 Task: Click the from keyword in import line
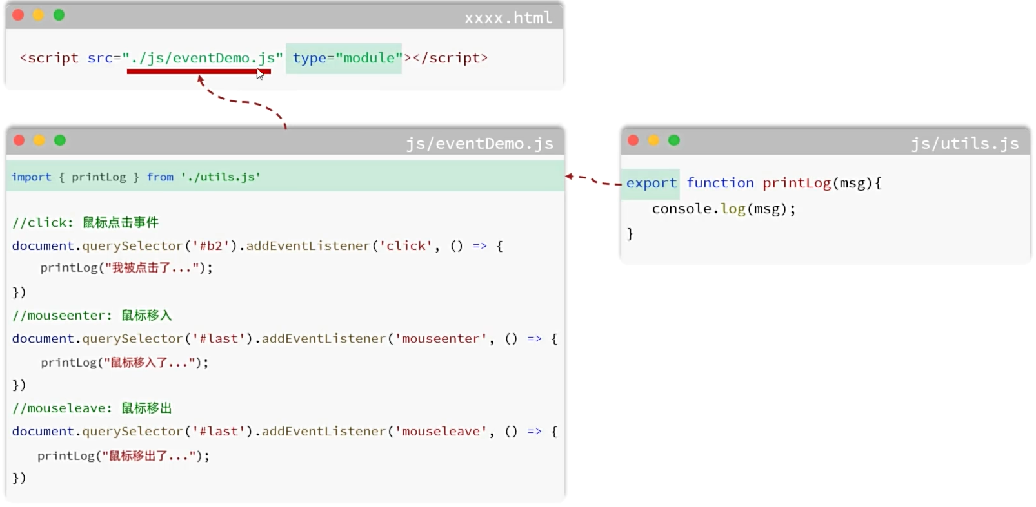click(x=160, y=177)
